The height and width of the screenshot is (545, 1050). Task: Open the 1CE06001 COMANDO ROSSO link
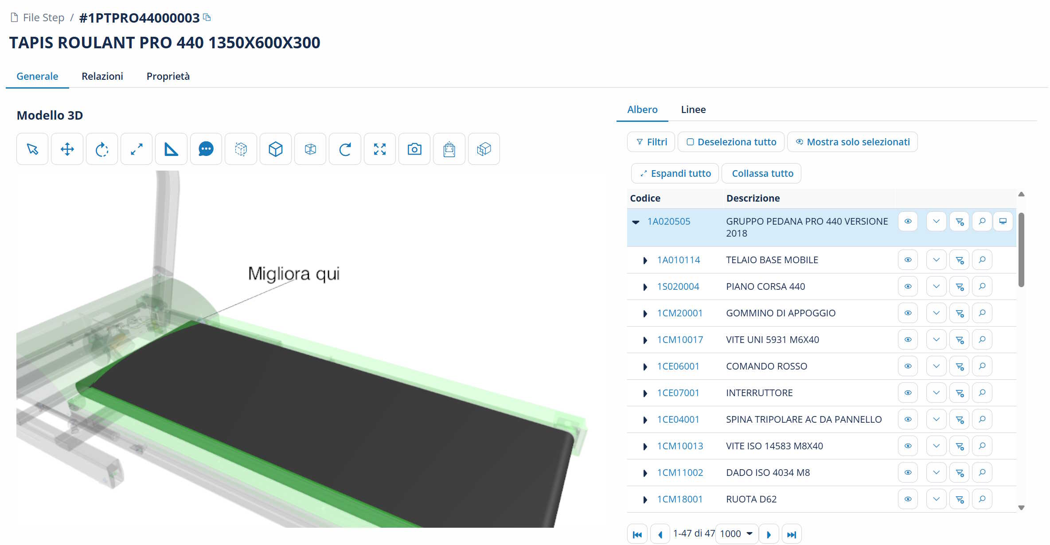[678, 366]
